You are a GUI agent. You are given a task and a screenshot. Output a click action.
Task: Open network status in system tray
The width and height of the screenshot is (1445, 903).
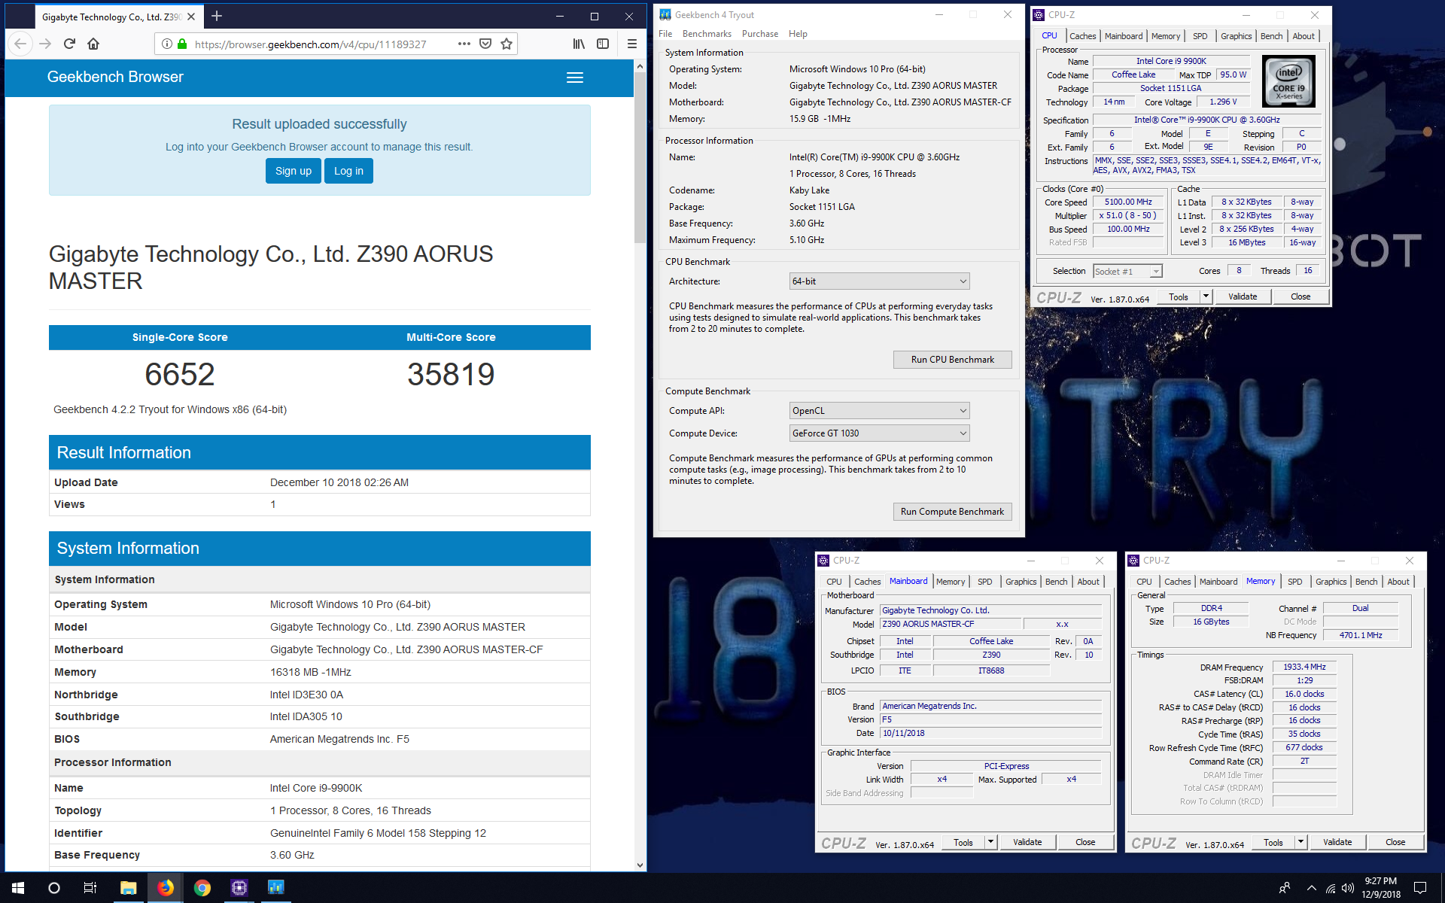[x=1330, y=888]
